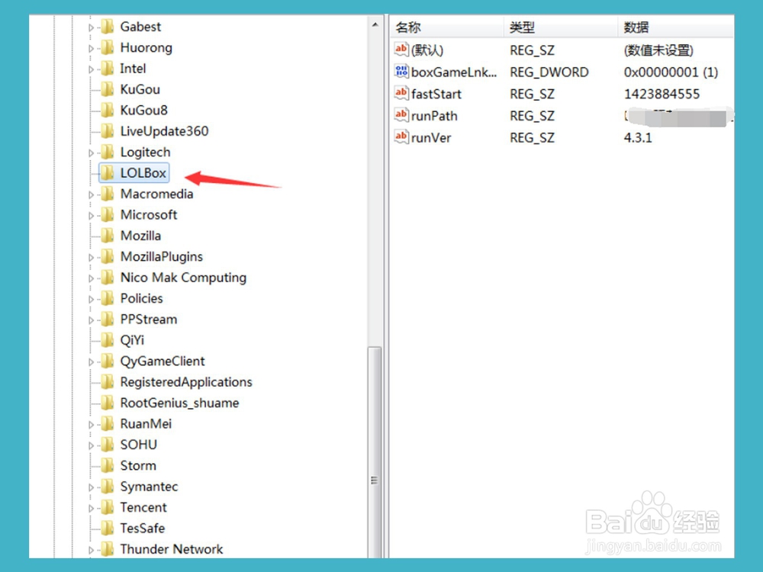Select the Mozilla registry key
The image size is (763, 572).
(140, 235)
